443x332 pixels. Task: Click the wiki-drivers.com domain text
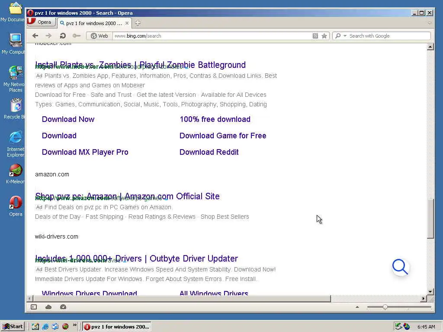tap(57, 236)
